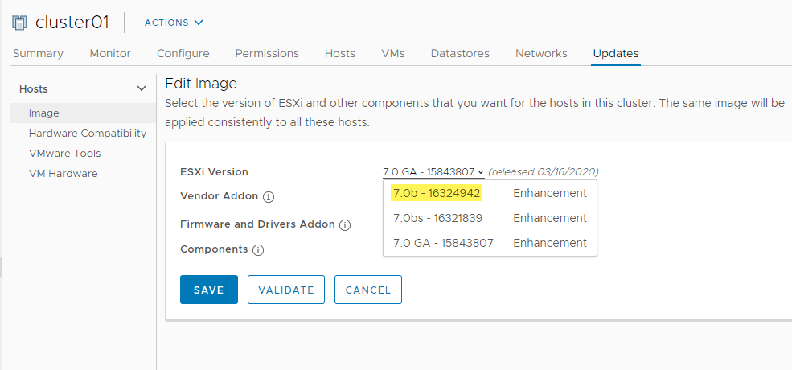Pick the 7.0 GA - 15843807 option

(x=443, y=243)
